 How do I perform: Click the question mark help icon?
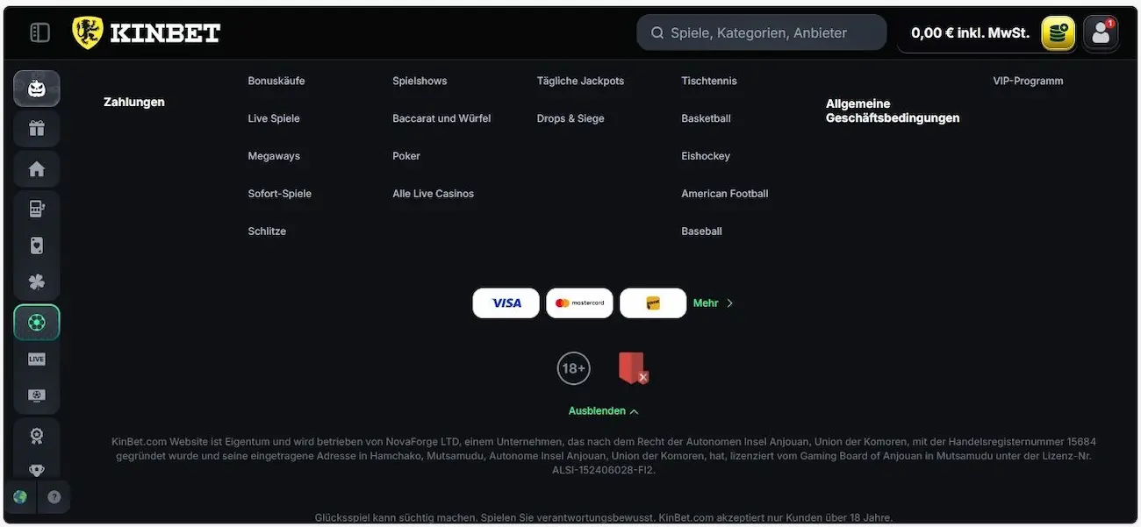[54, 497]
